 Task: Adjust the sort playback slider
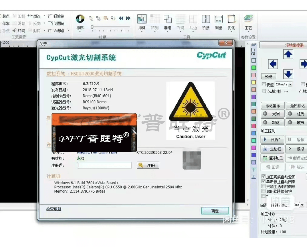pos(92,27)
